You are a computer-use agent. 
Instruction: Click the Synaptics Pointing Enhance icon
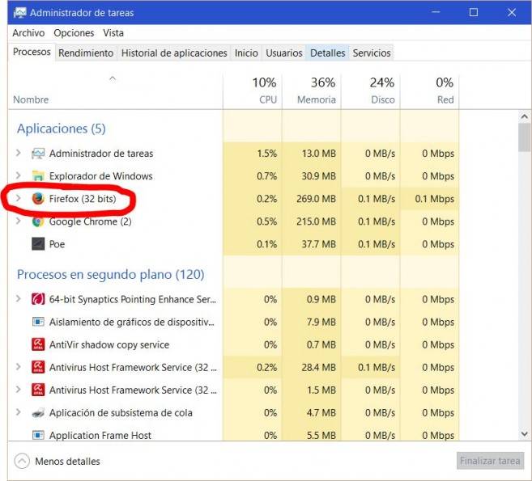tap(38, 299)
